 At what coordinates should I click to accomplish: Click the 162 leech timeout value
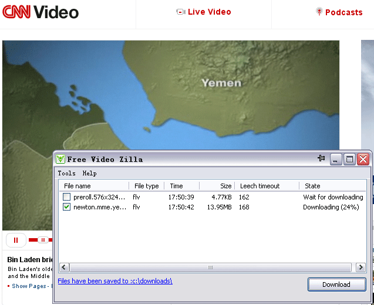(x=244, y=197)
